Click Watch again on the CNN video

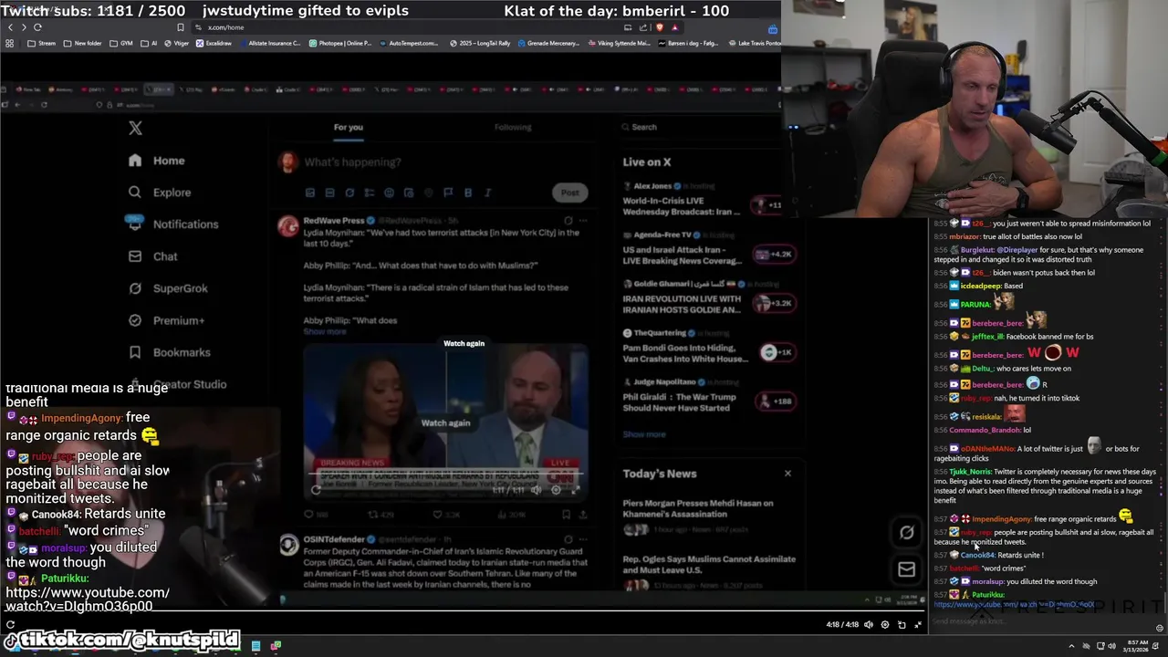pyautogui.click(x=445, y=422)
